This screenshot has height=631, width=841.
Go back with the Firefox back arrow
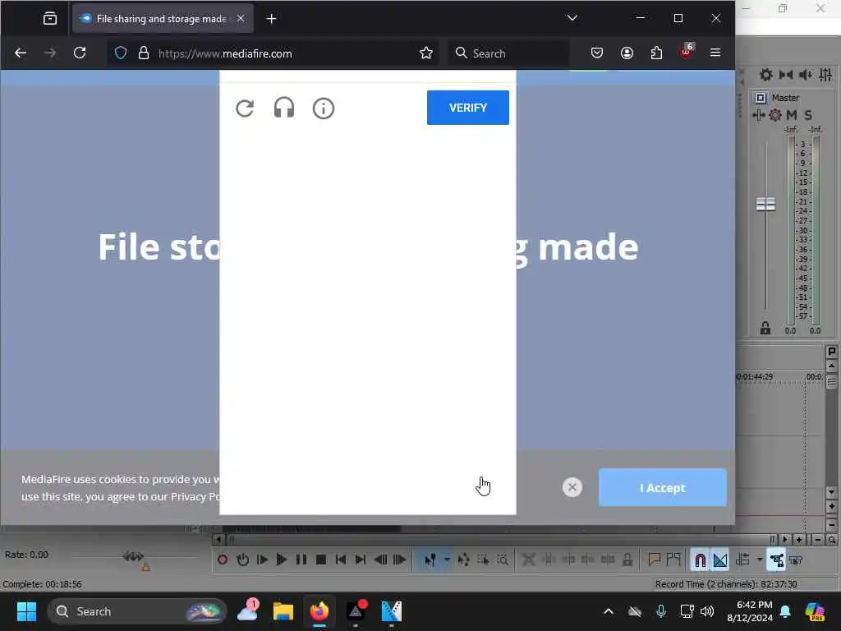click(x=21, y=53)
